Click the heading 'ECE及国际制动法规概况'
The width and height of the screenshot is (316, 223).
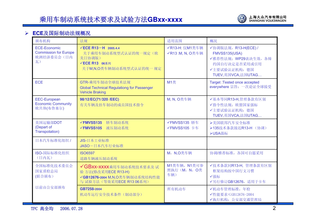(x=62, y=33)
